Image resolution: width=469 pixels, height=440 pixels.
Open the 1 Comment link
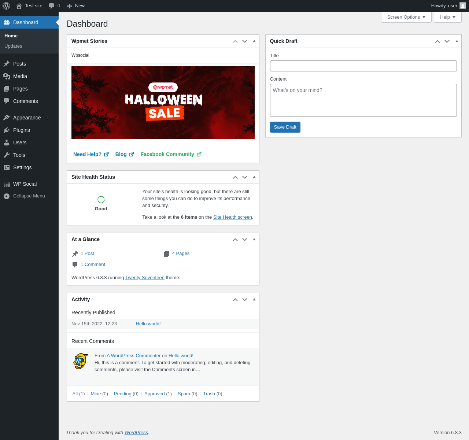click(93, 265)
